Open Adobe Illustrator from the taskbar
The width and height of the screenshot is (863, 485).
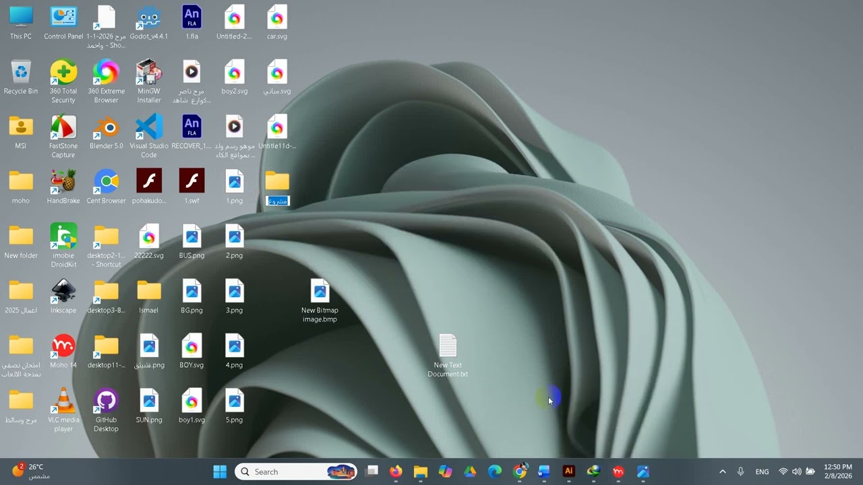pyautogui.click(x=568, y=472)
